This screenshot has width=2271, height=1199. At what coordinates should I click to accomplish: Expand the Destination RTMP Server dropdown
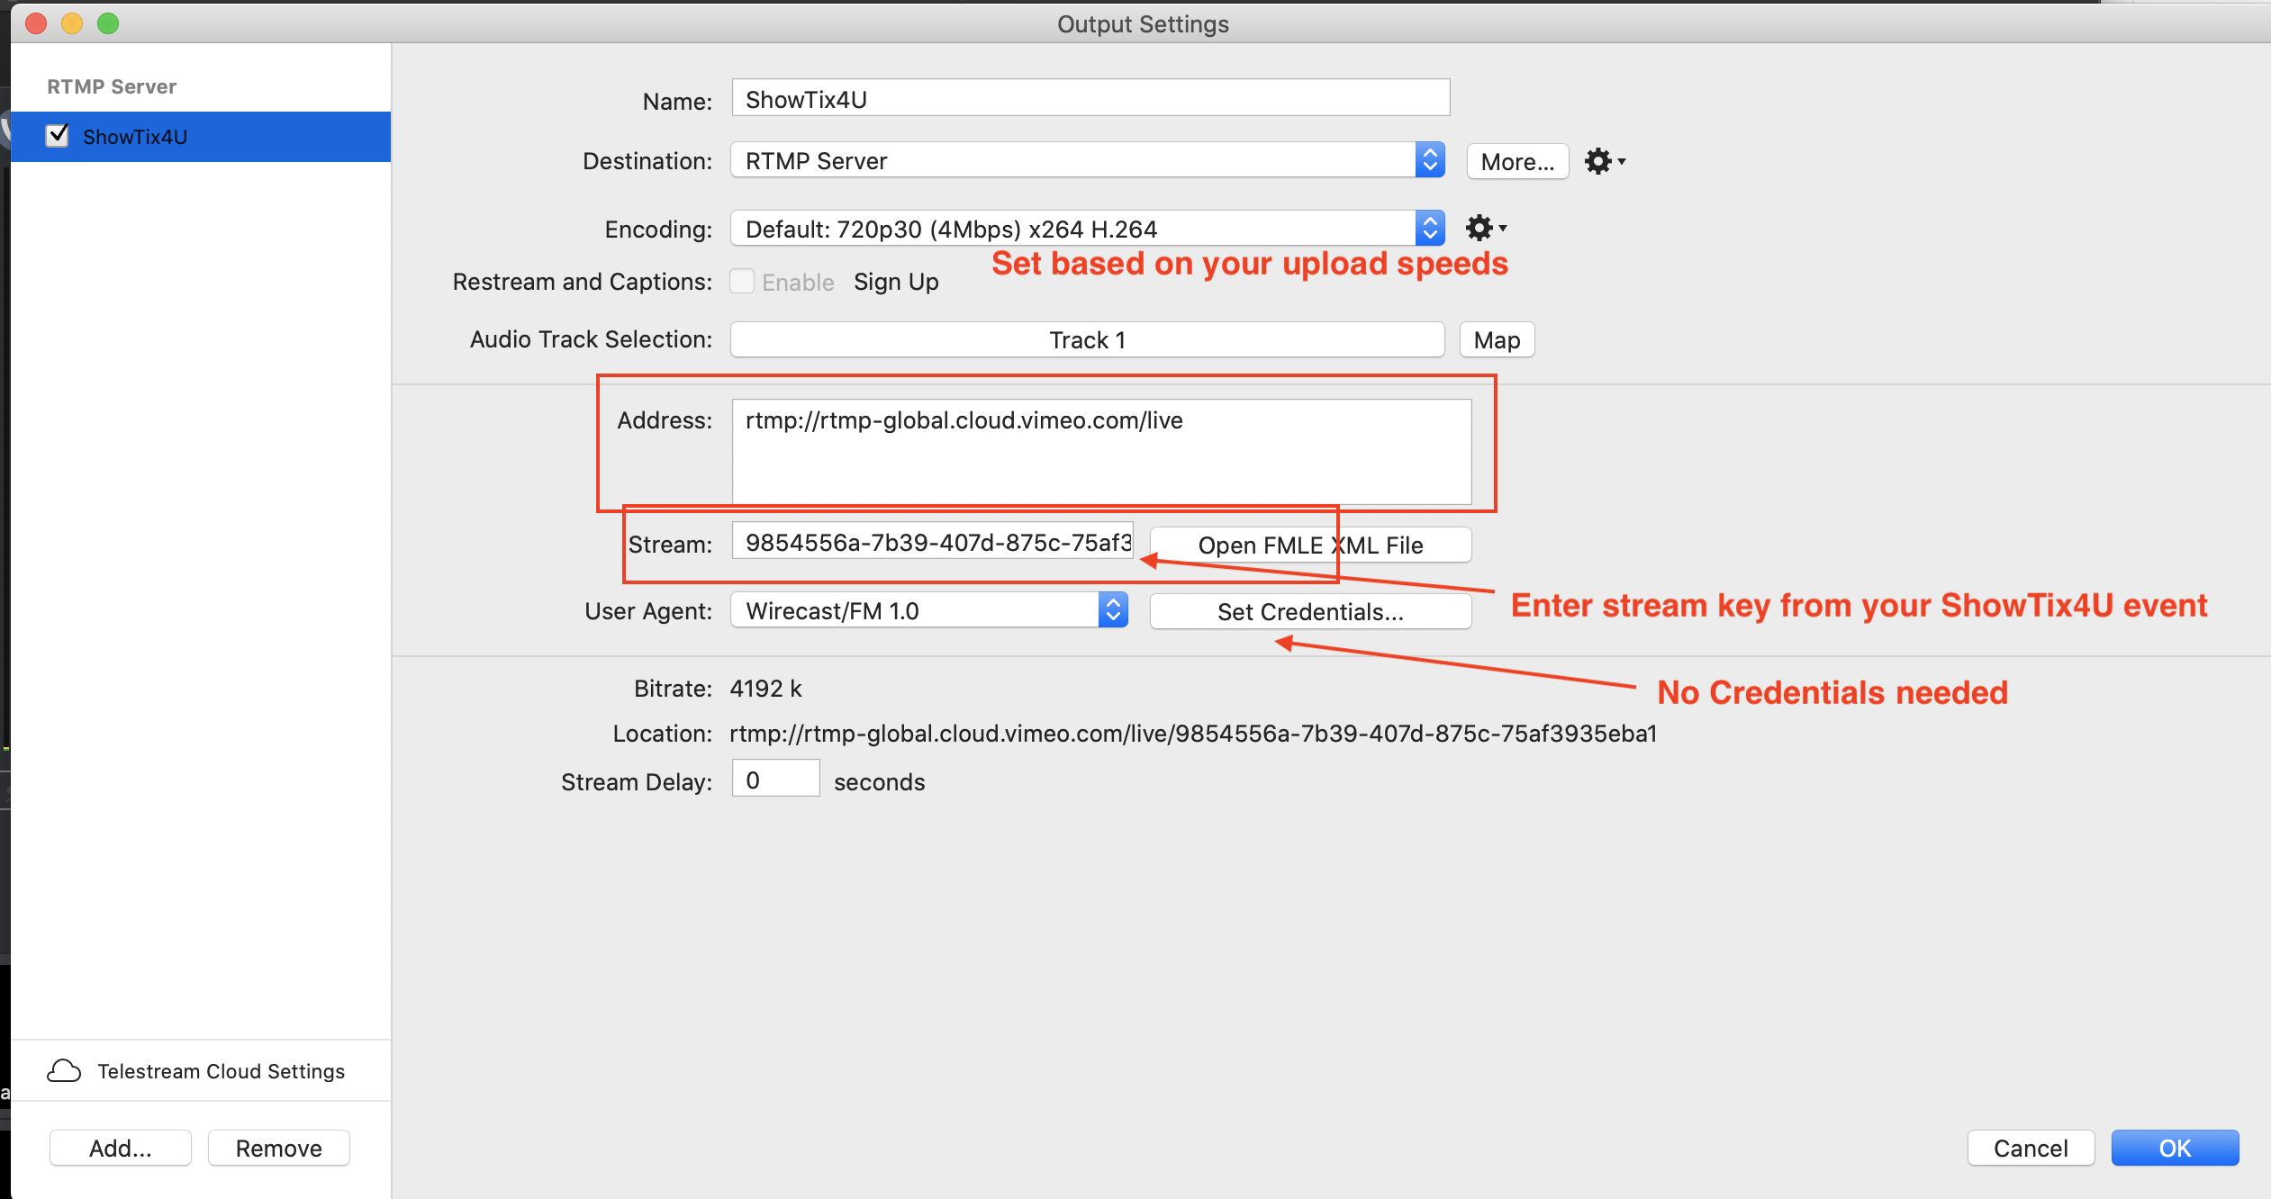tap(1088, 160)
